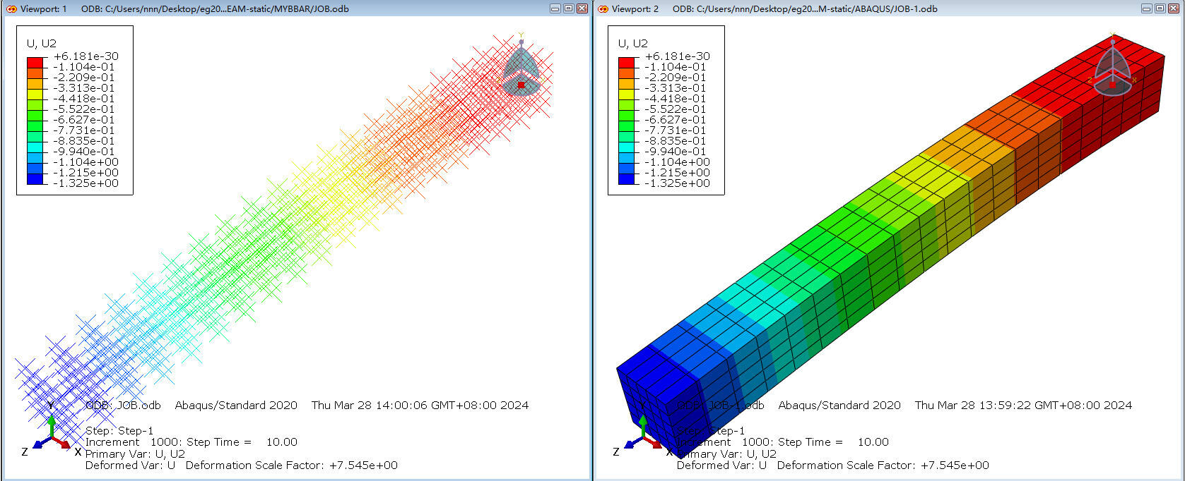The image size is (1185, 481).
Task: Click the 3D compass in Viewport 2
Action: coord(1112,68)
